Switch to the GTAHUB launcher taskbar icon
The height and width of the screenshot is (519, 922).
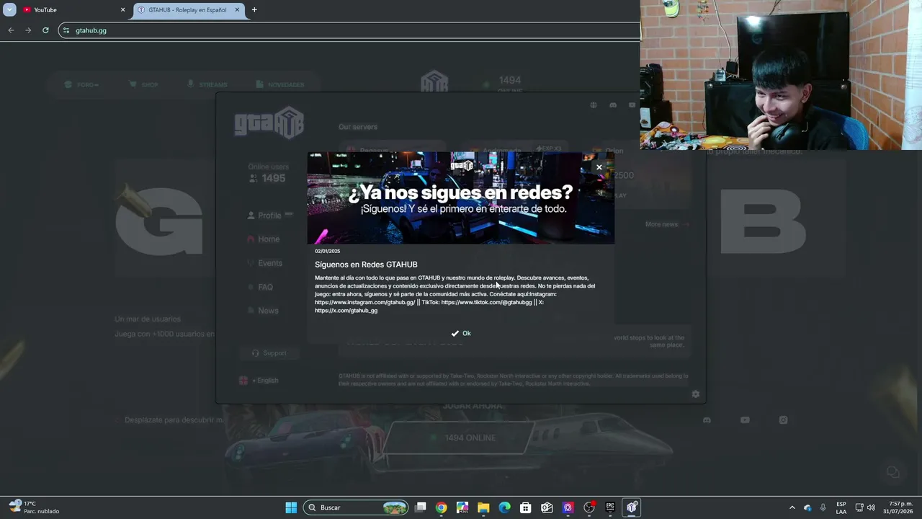point(632,507)
